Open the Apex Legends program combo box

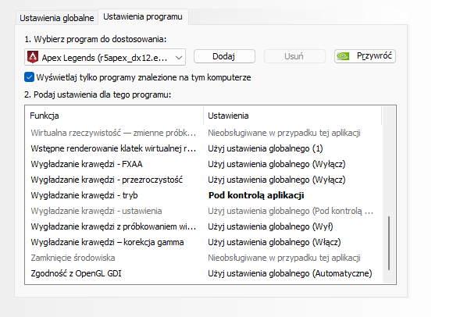click(x=105, y=57)
